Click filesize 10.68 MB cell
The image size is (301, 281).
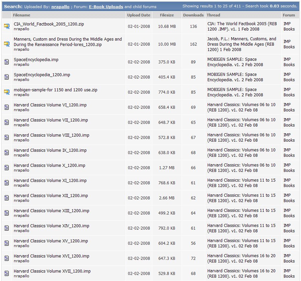(x=167, y=27)
